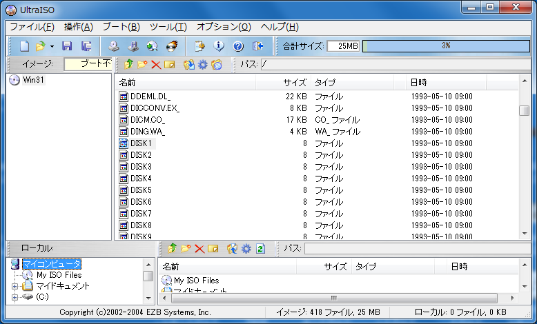
Task: Open the ファイル(F) menu
Action: (32, 27)
